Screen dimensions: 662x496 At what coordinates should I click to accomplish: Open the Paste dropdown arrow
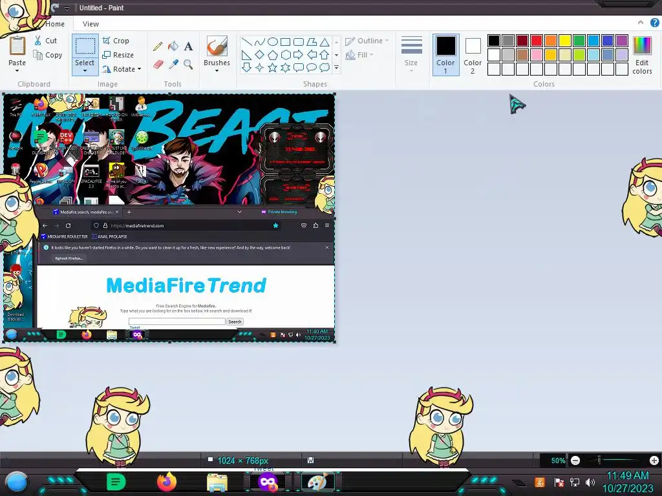tap(17, 71)
